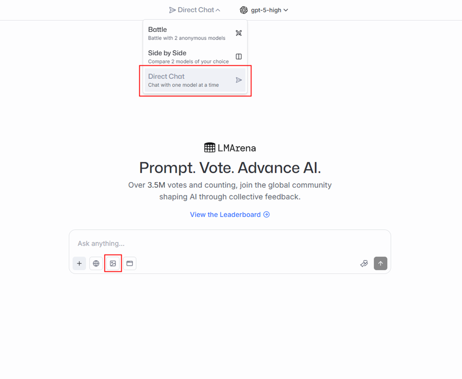This screenshot has height=379, width=462.
Task: Pick the highlighted Direct Chat menu option
Action: [x=187, y=80]
